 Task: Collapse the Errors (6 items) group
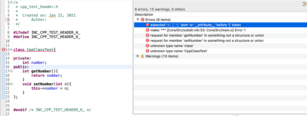(x=138, y=20)
